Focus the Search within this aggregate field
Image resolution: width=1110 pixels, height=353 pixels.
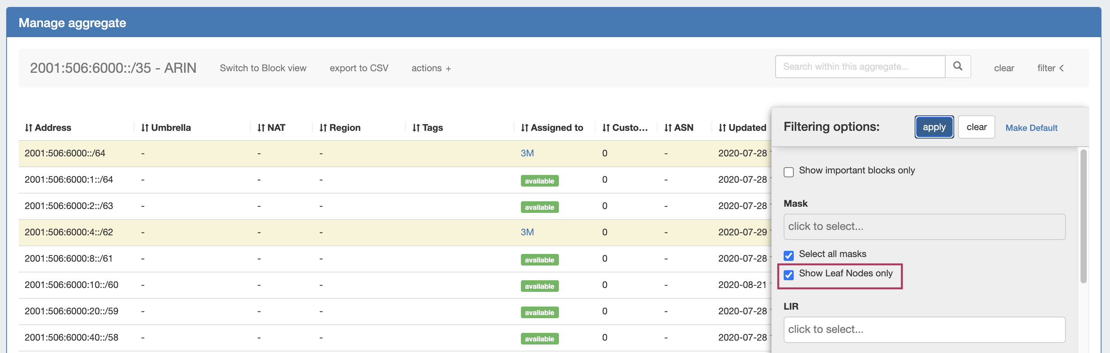click(x=860, y=67)
